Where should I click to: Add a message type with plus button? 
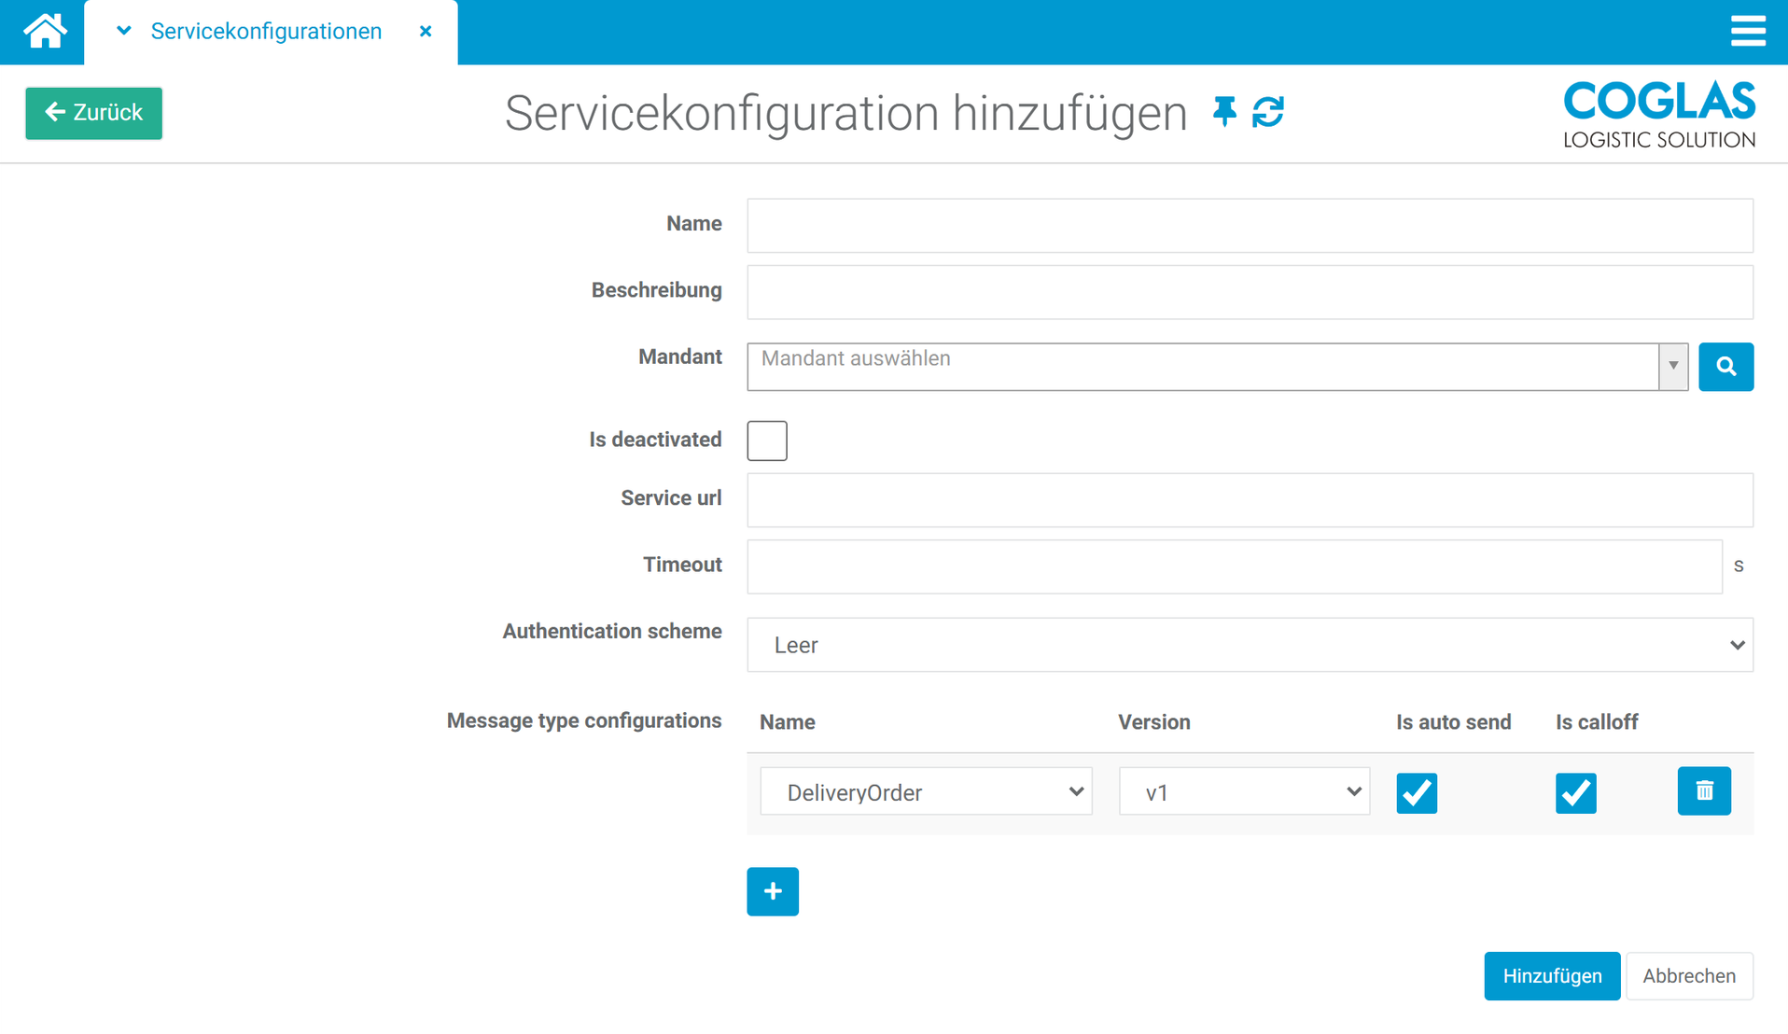click(x=773, y=891)
